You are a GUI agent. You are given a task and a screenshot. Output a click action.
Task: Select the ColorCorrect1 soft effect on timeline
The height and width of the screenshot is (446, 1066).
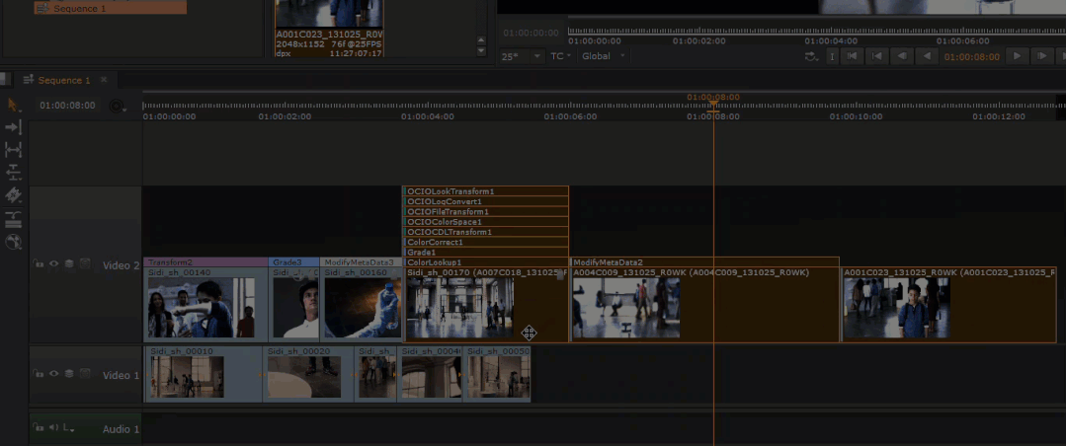[x=486, y=242]
